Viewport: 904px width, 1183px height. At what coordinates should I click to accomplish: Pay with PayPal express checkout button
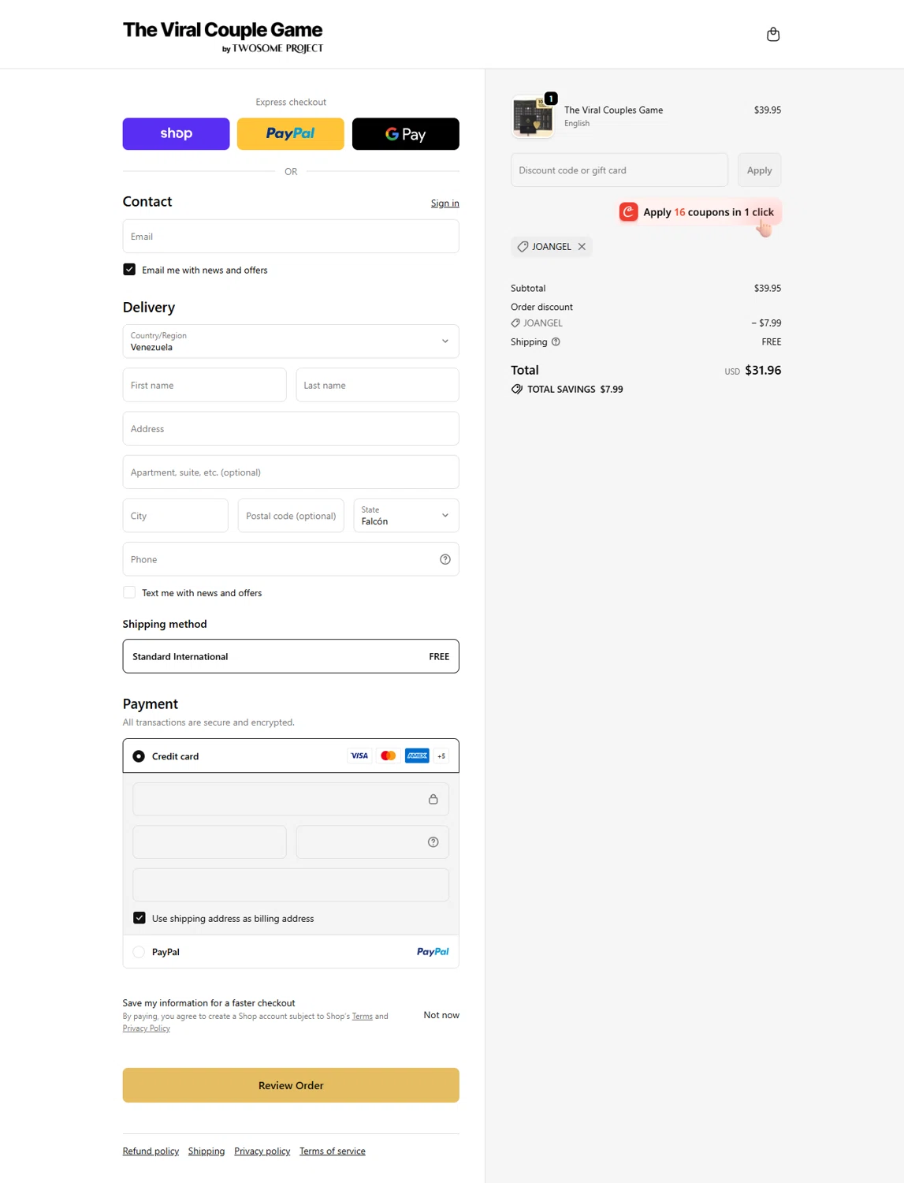click(291, 134)
